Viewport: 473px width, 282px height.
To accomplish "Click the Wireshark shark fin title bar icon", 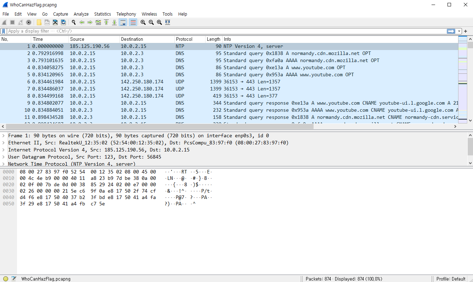I will [x=5, y=5].
